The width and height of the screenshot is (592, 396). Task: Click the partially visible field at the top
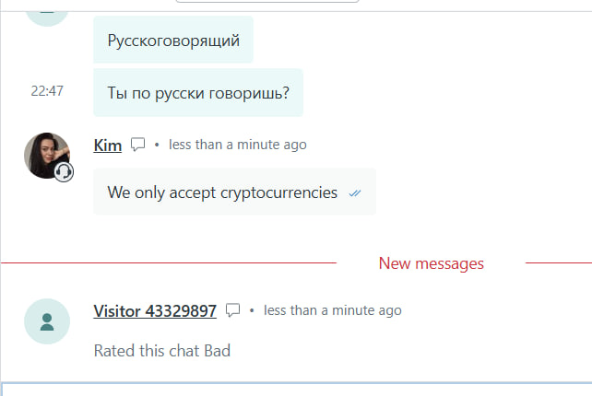point(266,3)
